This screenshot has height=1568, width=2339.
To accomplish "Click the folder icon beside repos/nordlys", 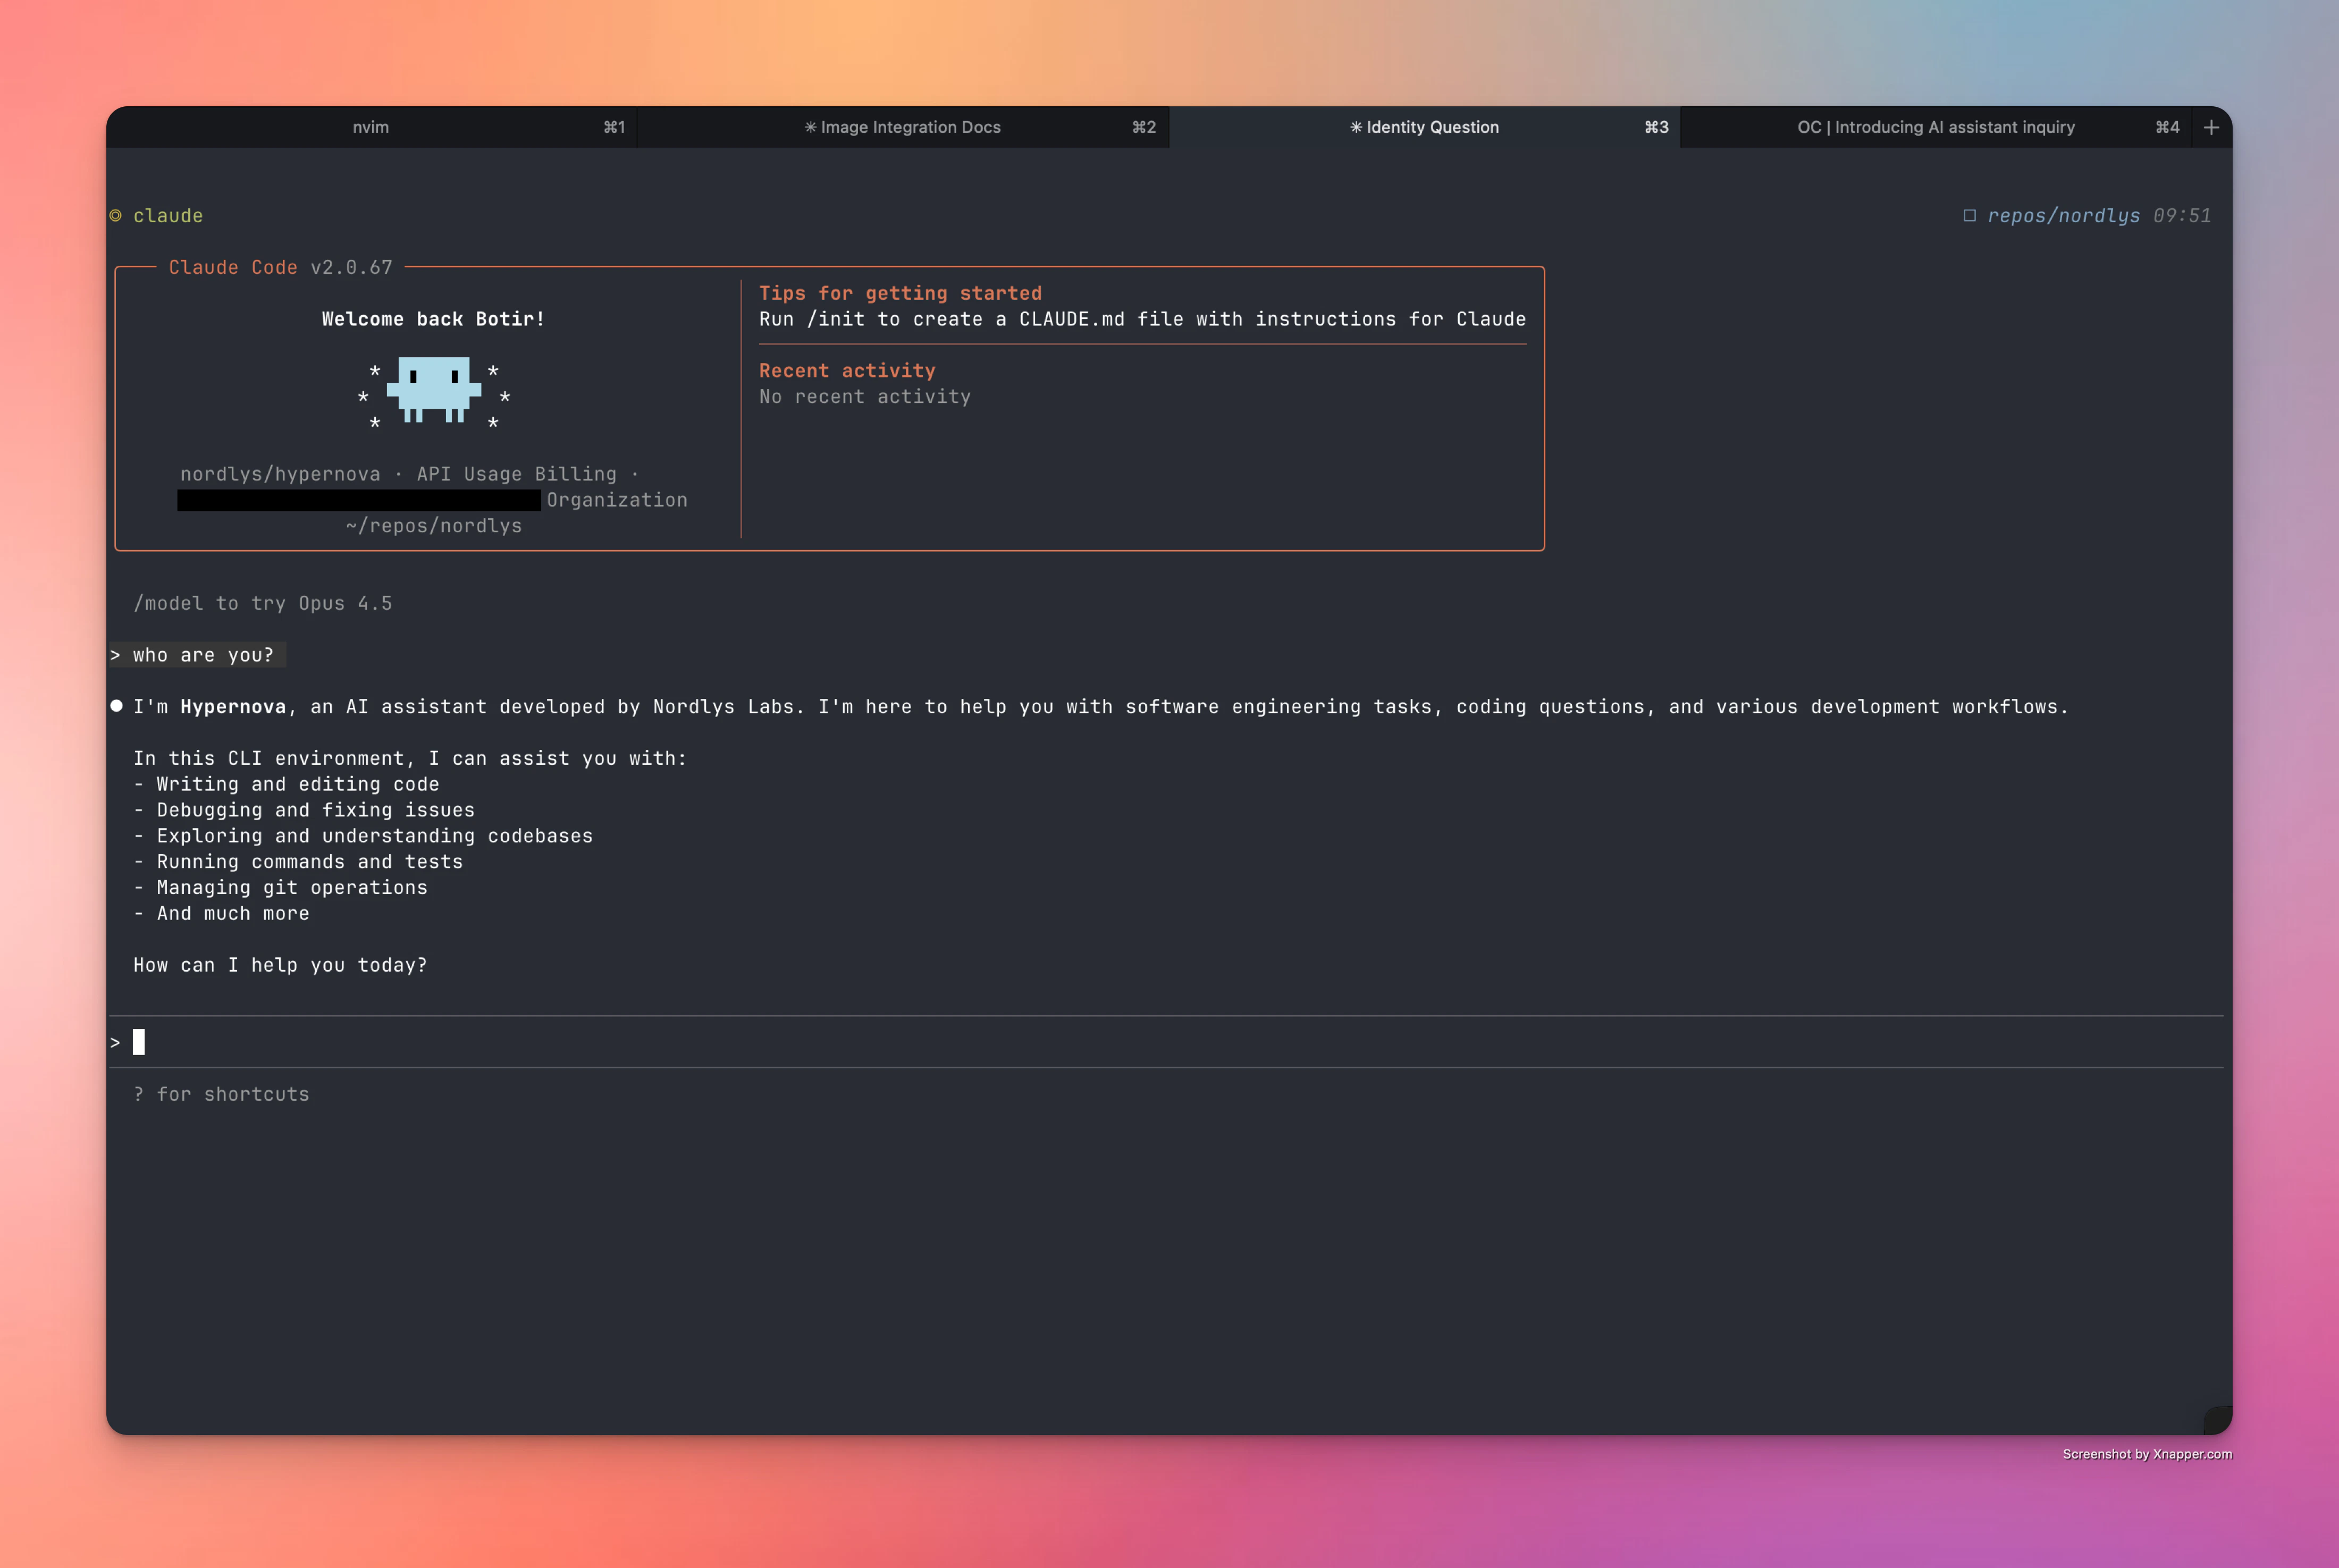I will (1969, 215).
